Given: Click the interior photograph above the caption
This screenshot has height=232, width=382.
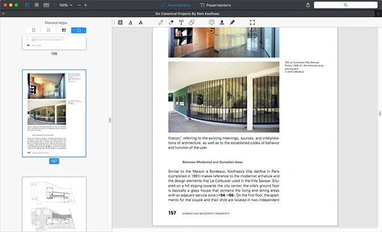Looking at the screenshot, I should point(223,43).
